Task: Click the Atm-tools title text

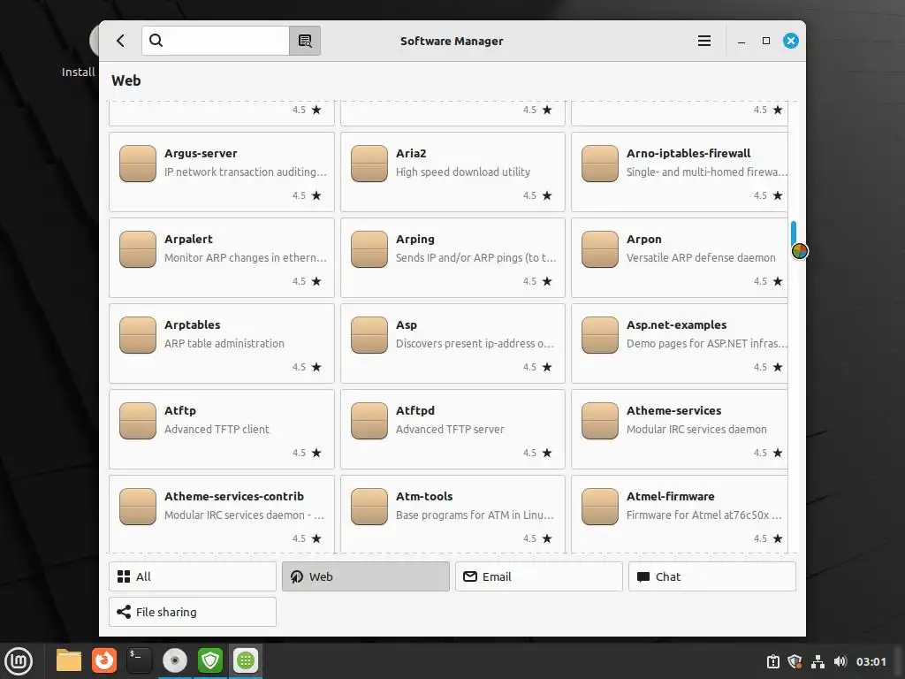Action: [x=424, y=497]
